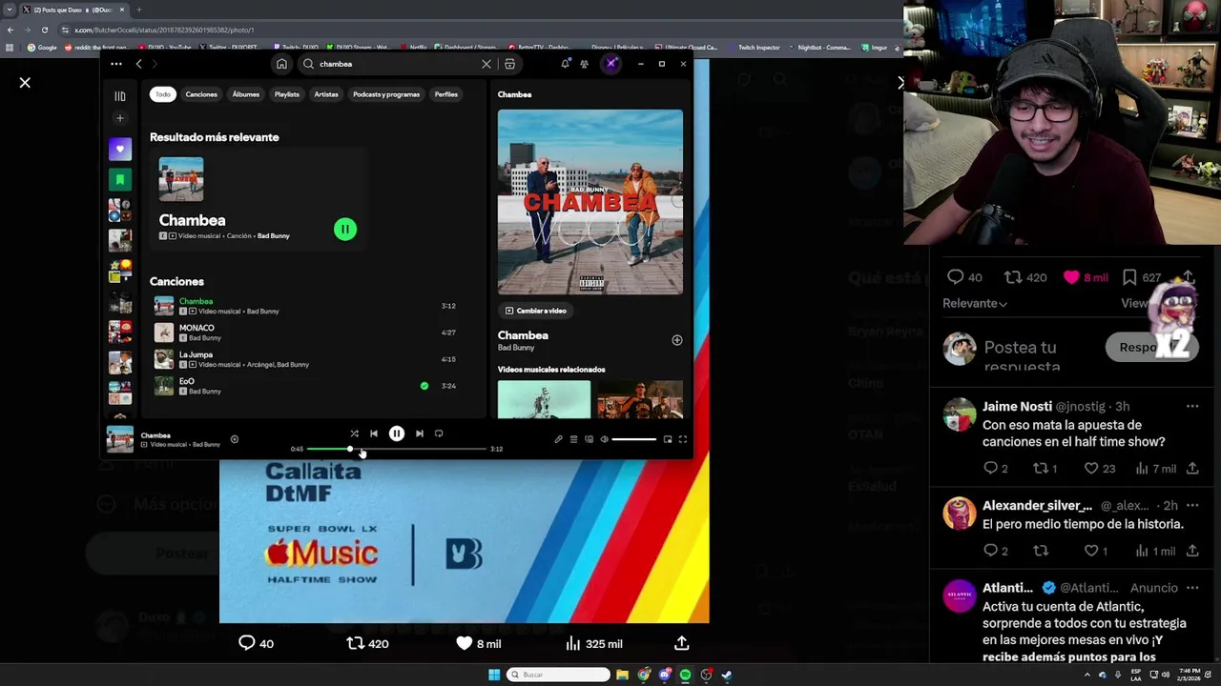
Task: Reply to tweet via comment icon, 40
Action: pos(256,644)
